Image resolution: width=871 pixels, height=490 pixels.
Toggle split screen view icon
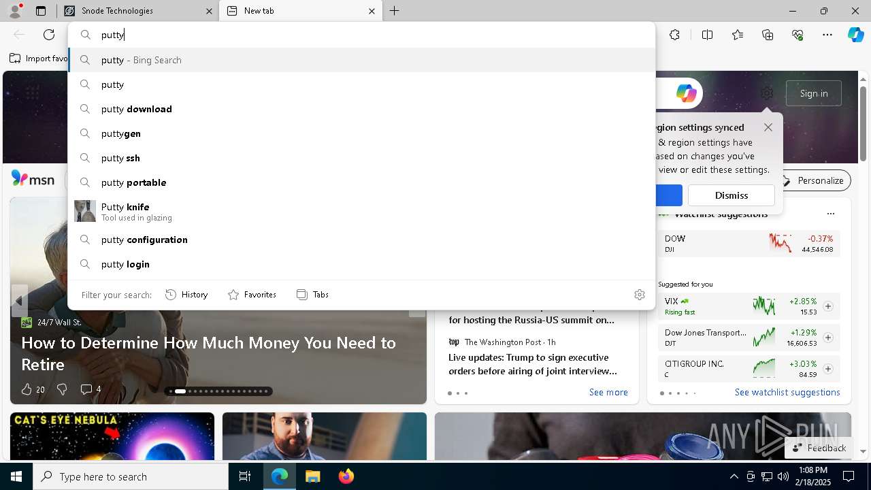(x=707, y=35)
